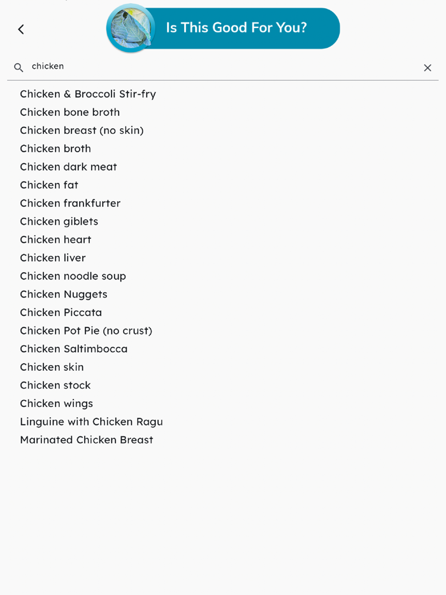
Task: View 'Chicken broth' details
Action: click(55, 148)
